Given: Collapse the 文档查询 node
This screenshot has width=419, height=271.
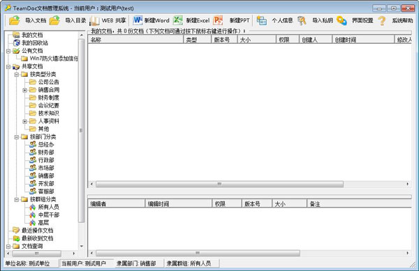Looking at the screenshot, I should 8,246.
